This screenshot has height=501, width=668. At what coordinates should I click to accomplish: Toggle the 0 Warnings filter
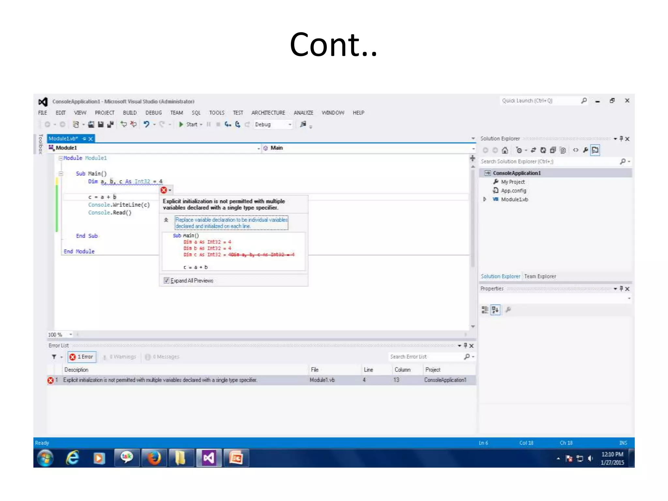(x=119, y=357)
